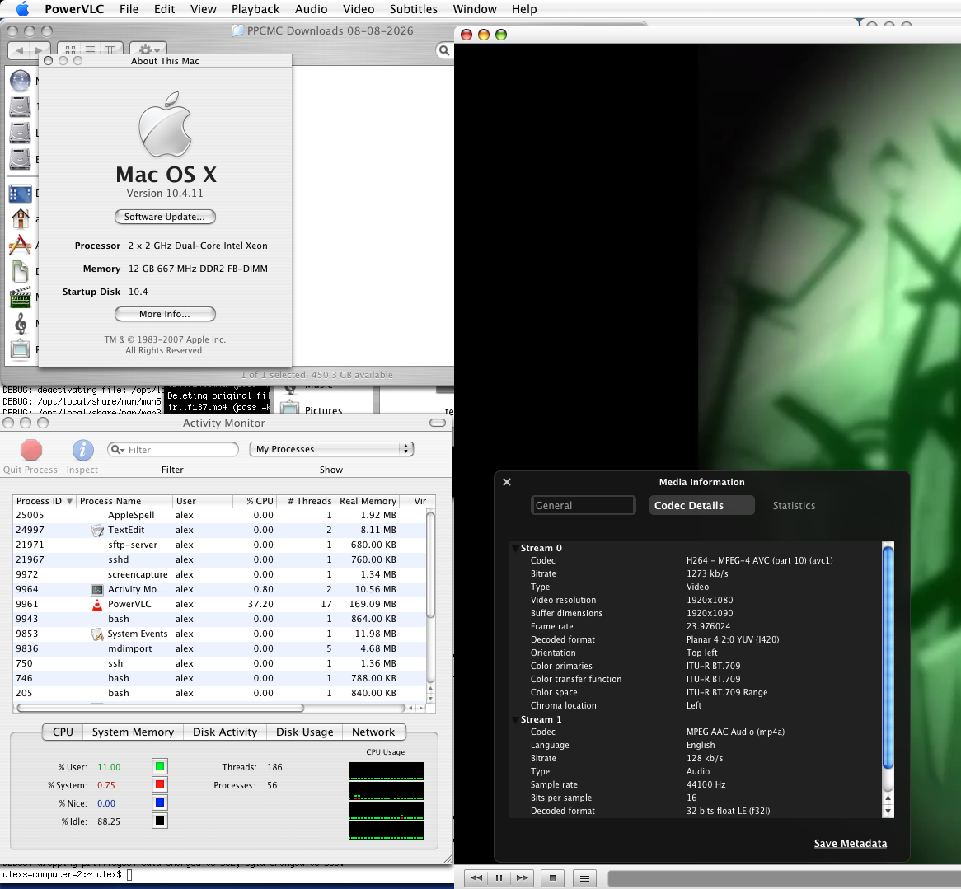Switch Finder to list view
Viewport: 961px width, 889px height.
[x=90, y=50]
